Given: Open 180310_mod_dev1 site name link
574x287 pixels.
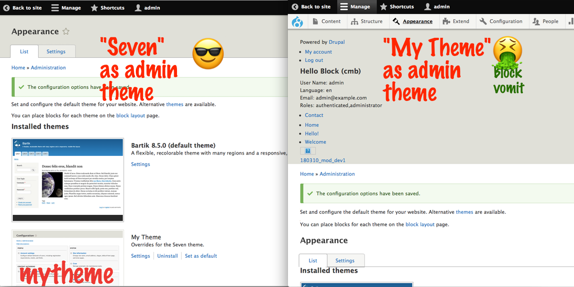Looking at the screenshot, I should point(323,160).
